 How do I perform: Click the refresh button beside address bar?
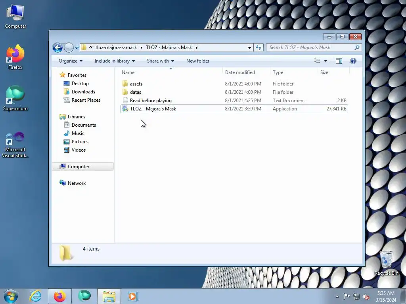pyautogui.click(x=259, y=47)
